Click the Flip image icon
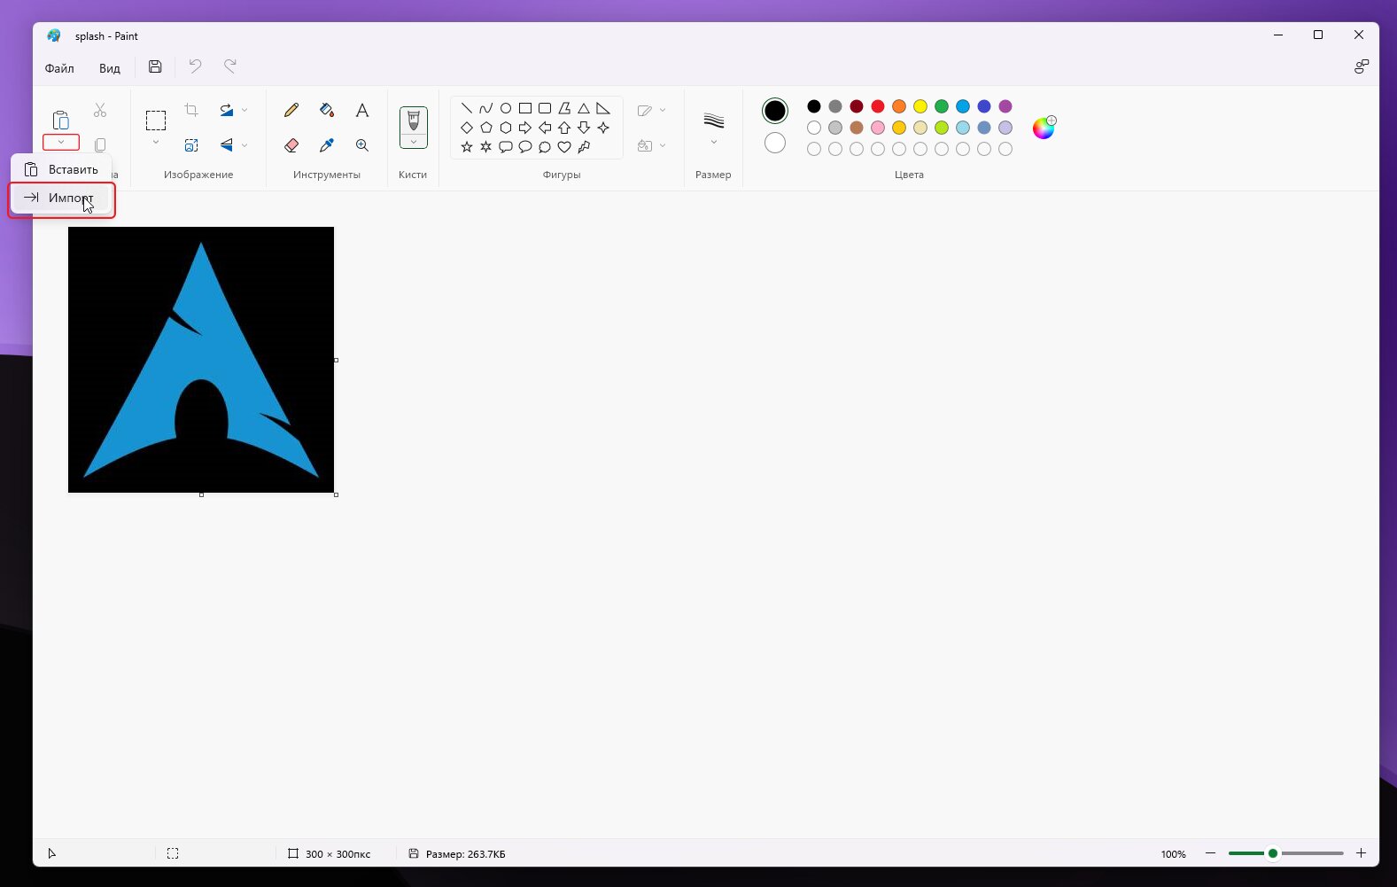Screen dimensions: 1397x887 click(227, 144)
